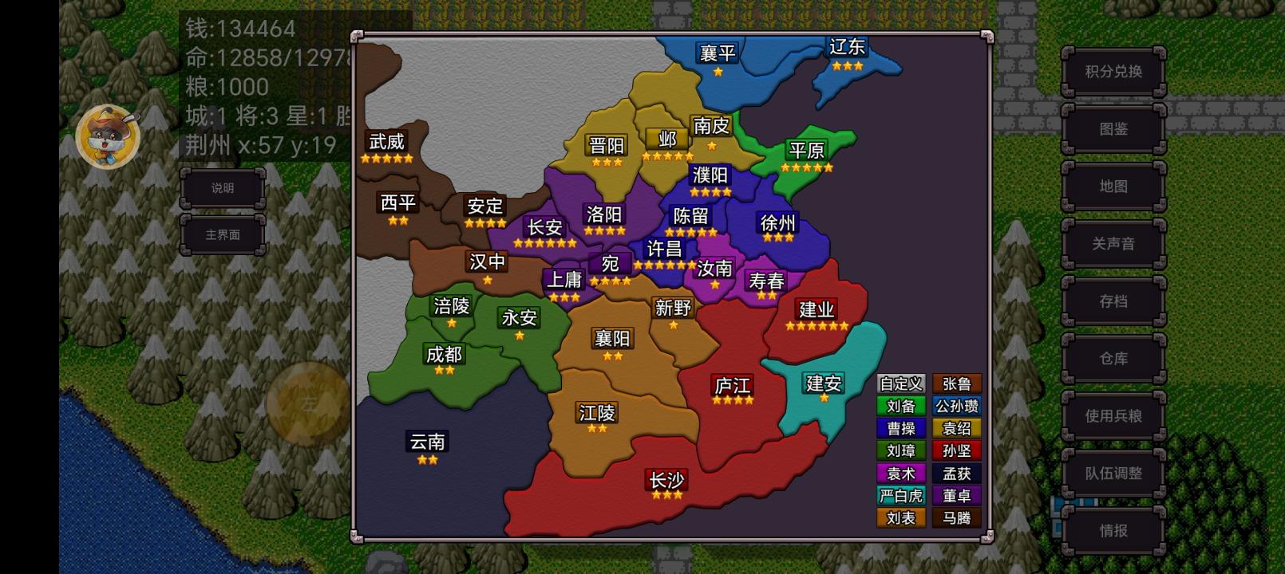
Task: Select the 刘备 faction legend
Action: pyautogui.click(x=901, y=407)
